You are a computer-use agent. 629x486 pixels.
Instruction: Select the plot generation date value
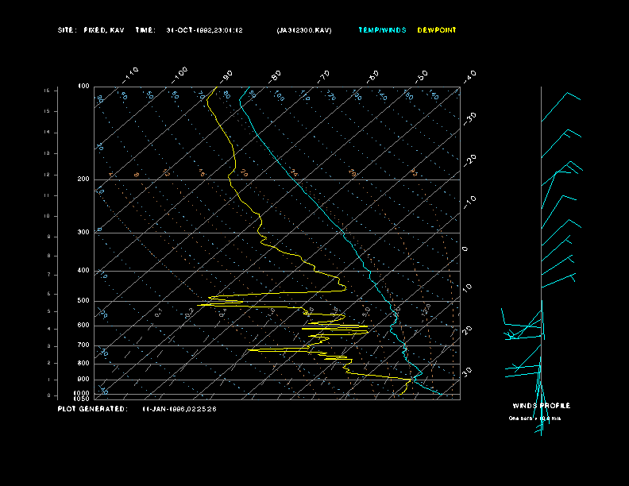179,409
